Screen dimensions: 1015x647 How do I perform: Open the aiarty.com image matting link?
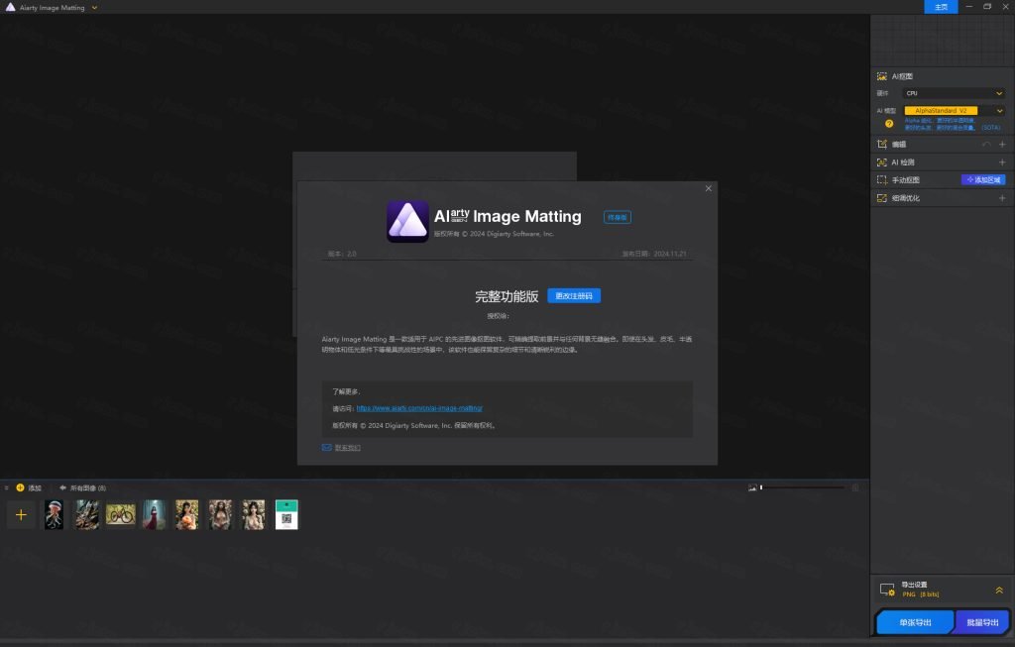419,408
